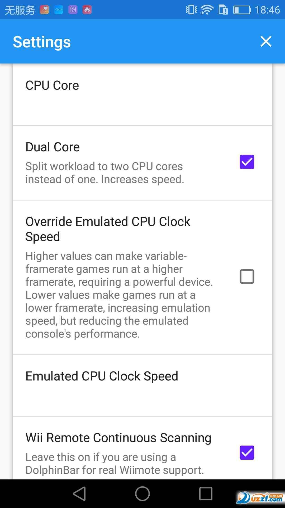Viewport: 285px width, 508px height.
Task: Enable Override Emulated CPU Clock Speed checkbox
Action: [x=247, y=276]
